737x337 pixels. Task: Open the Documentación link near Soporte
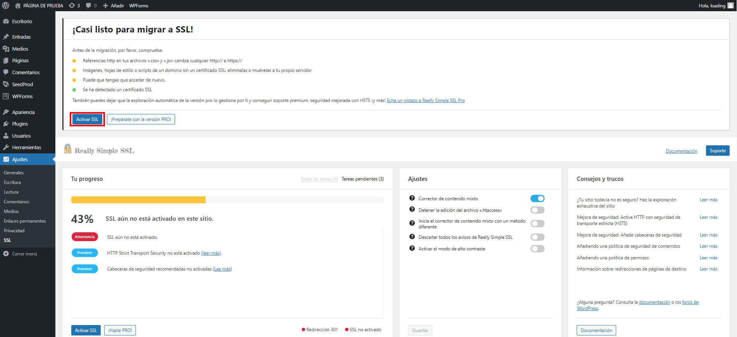click(x=681, y=151)
